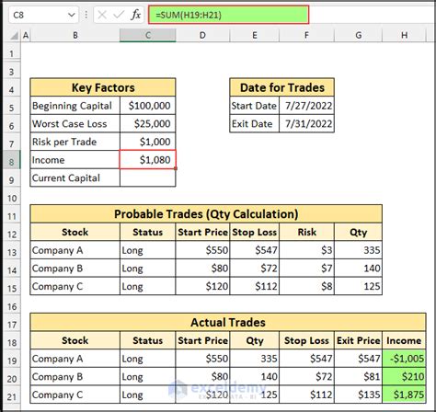Screen dimensions: 436x412
Task: Select the Qty 335 in Probable Trades
Action: (358, 250)
